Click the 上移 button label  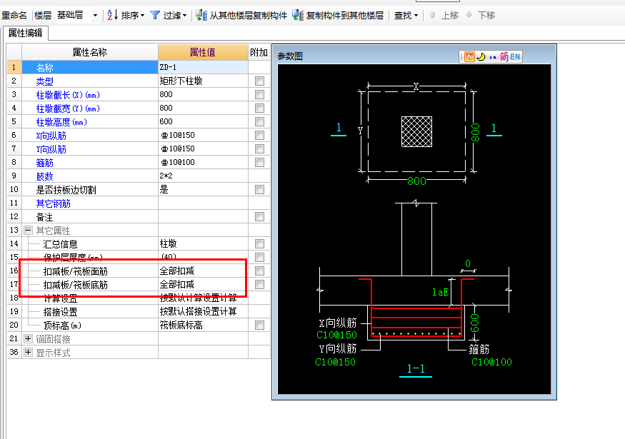coord(450,16)
